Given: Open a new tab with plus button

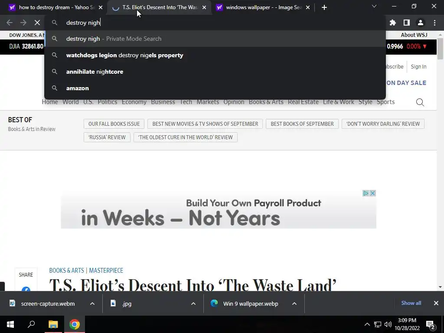Looking at the screenshot, I should tap(324, 7).
